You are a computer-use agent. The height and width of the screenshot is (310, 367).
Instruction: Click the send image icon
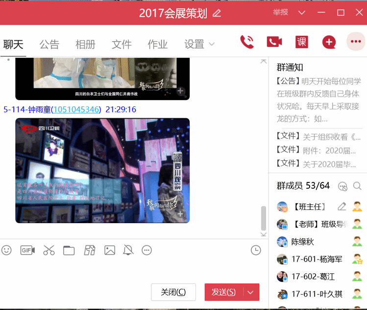coord(109,250)
